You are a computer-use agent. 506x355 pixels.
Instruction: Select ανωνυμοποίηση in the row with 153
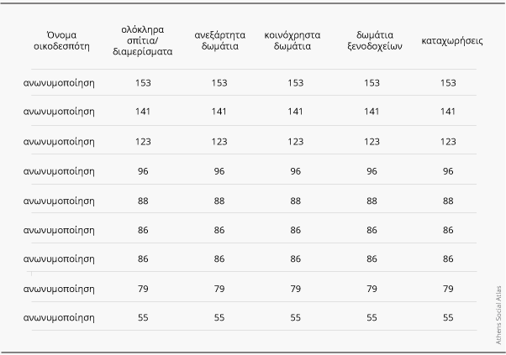coord(59,82)
